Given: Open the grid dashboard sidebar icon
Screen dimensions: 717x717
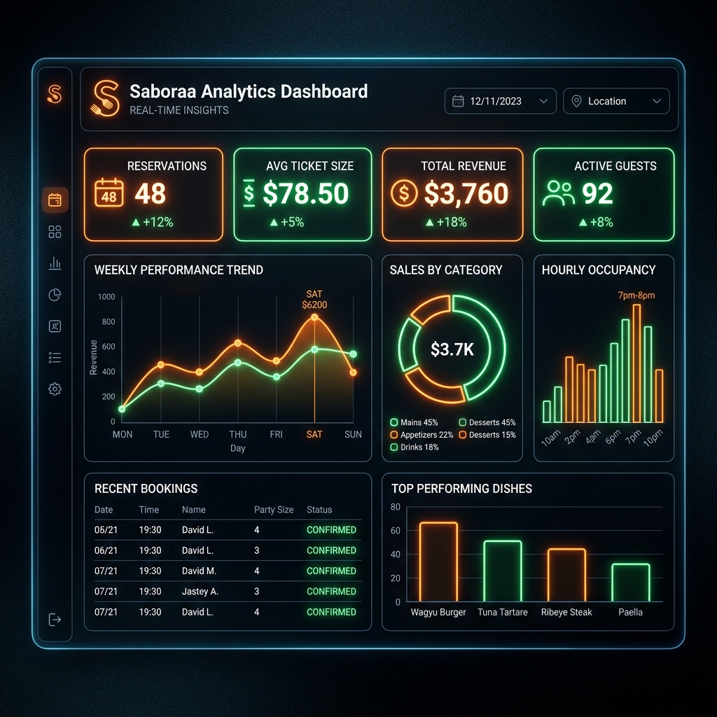Looking at the screenshot, I should click(55, 232).
